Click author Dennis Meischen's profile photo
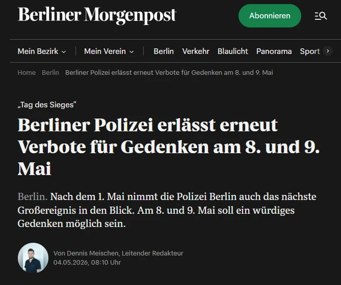 33,258
